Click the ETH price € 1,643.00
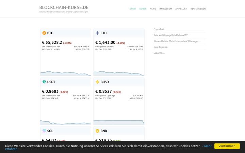Screen dimensions: 245x153 105,42
